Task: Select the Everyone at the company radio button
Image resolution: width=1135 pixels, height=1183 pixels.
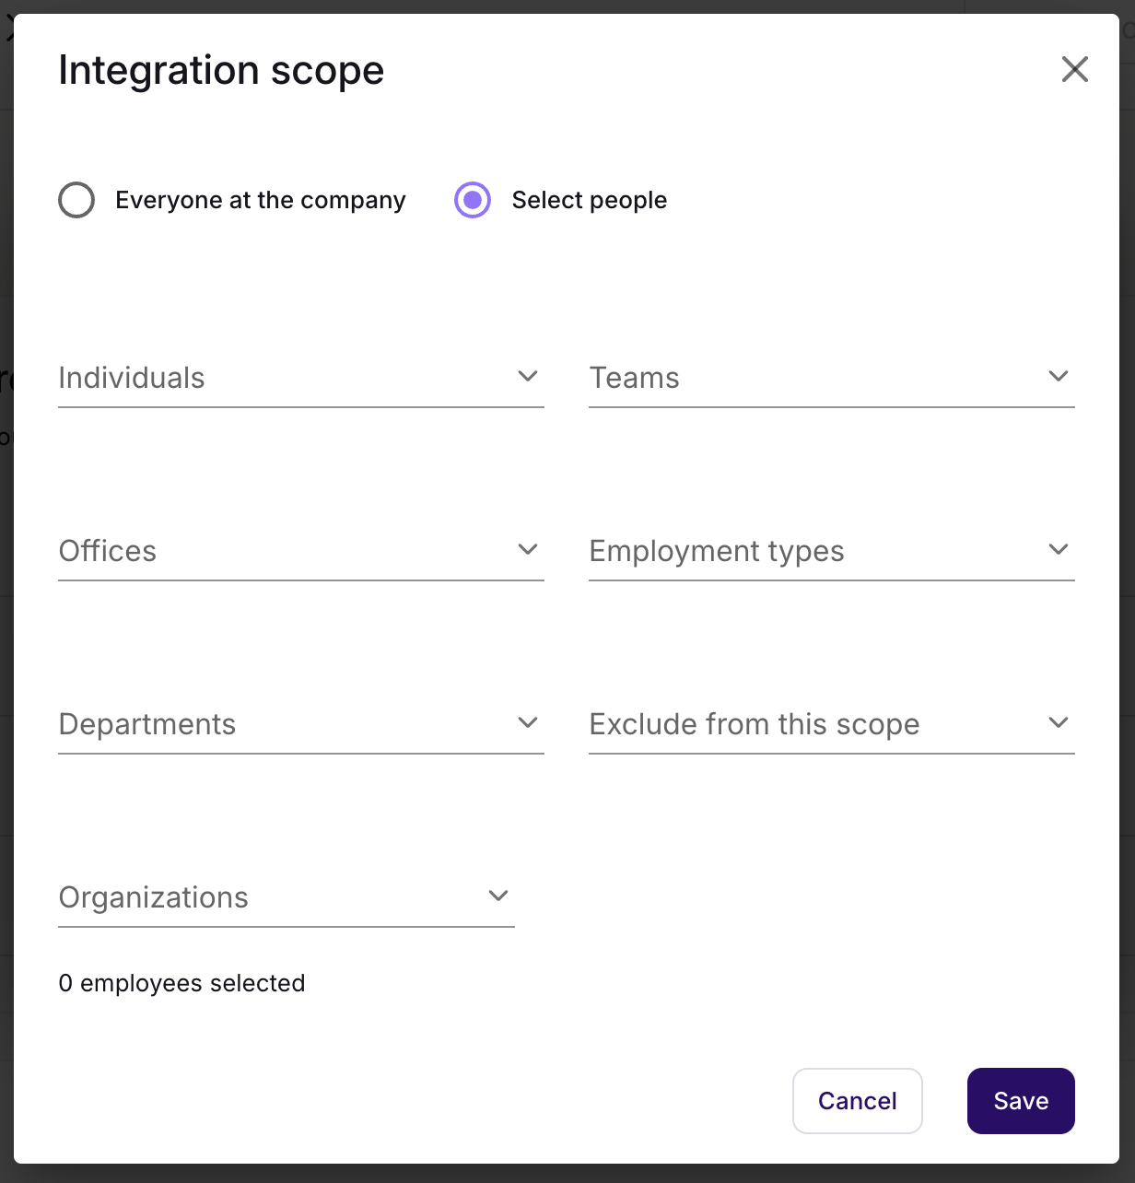Action: pos(76,200)
